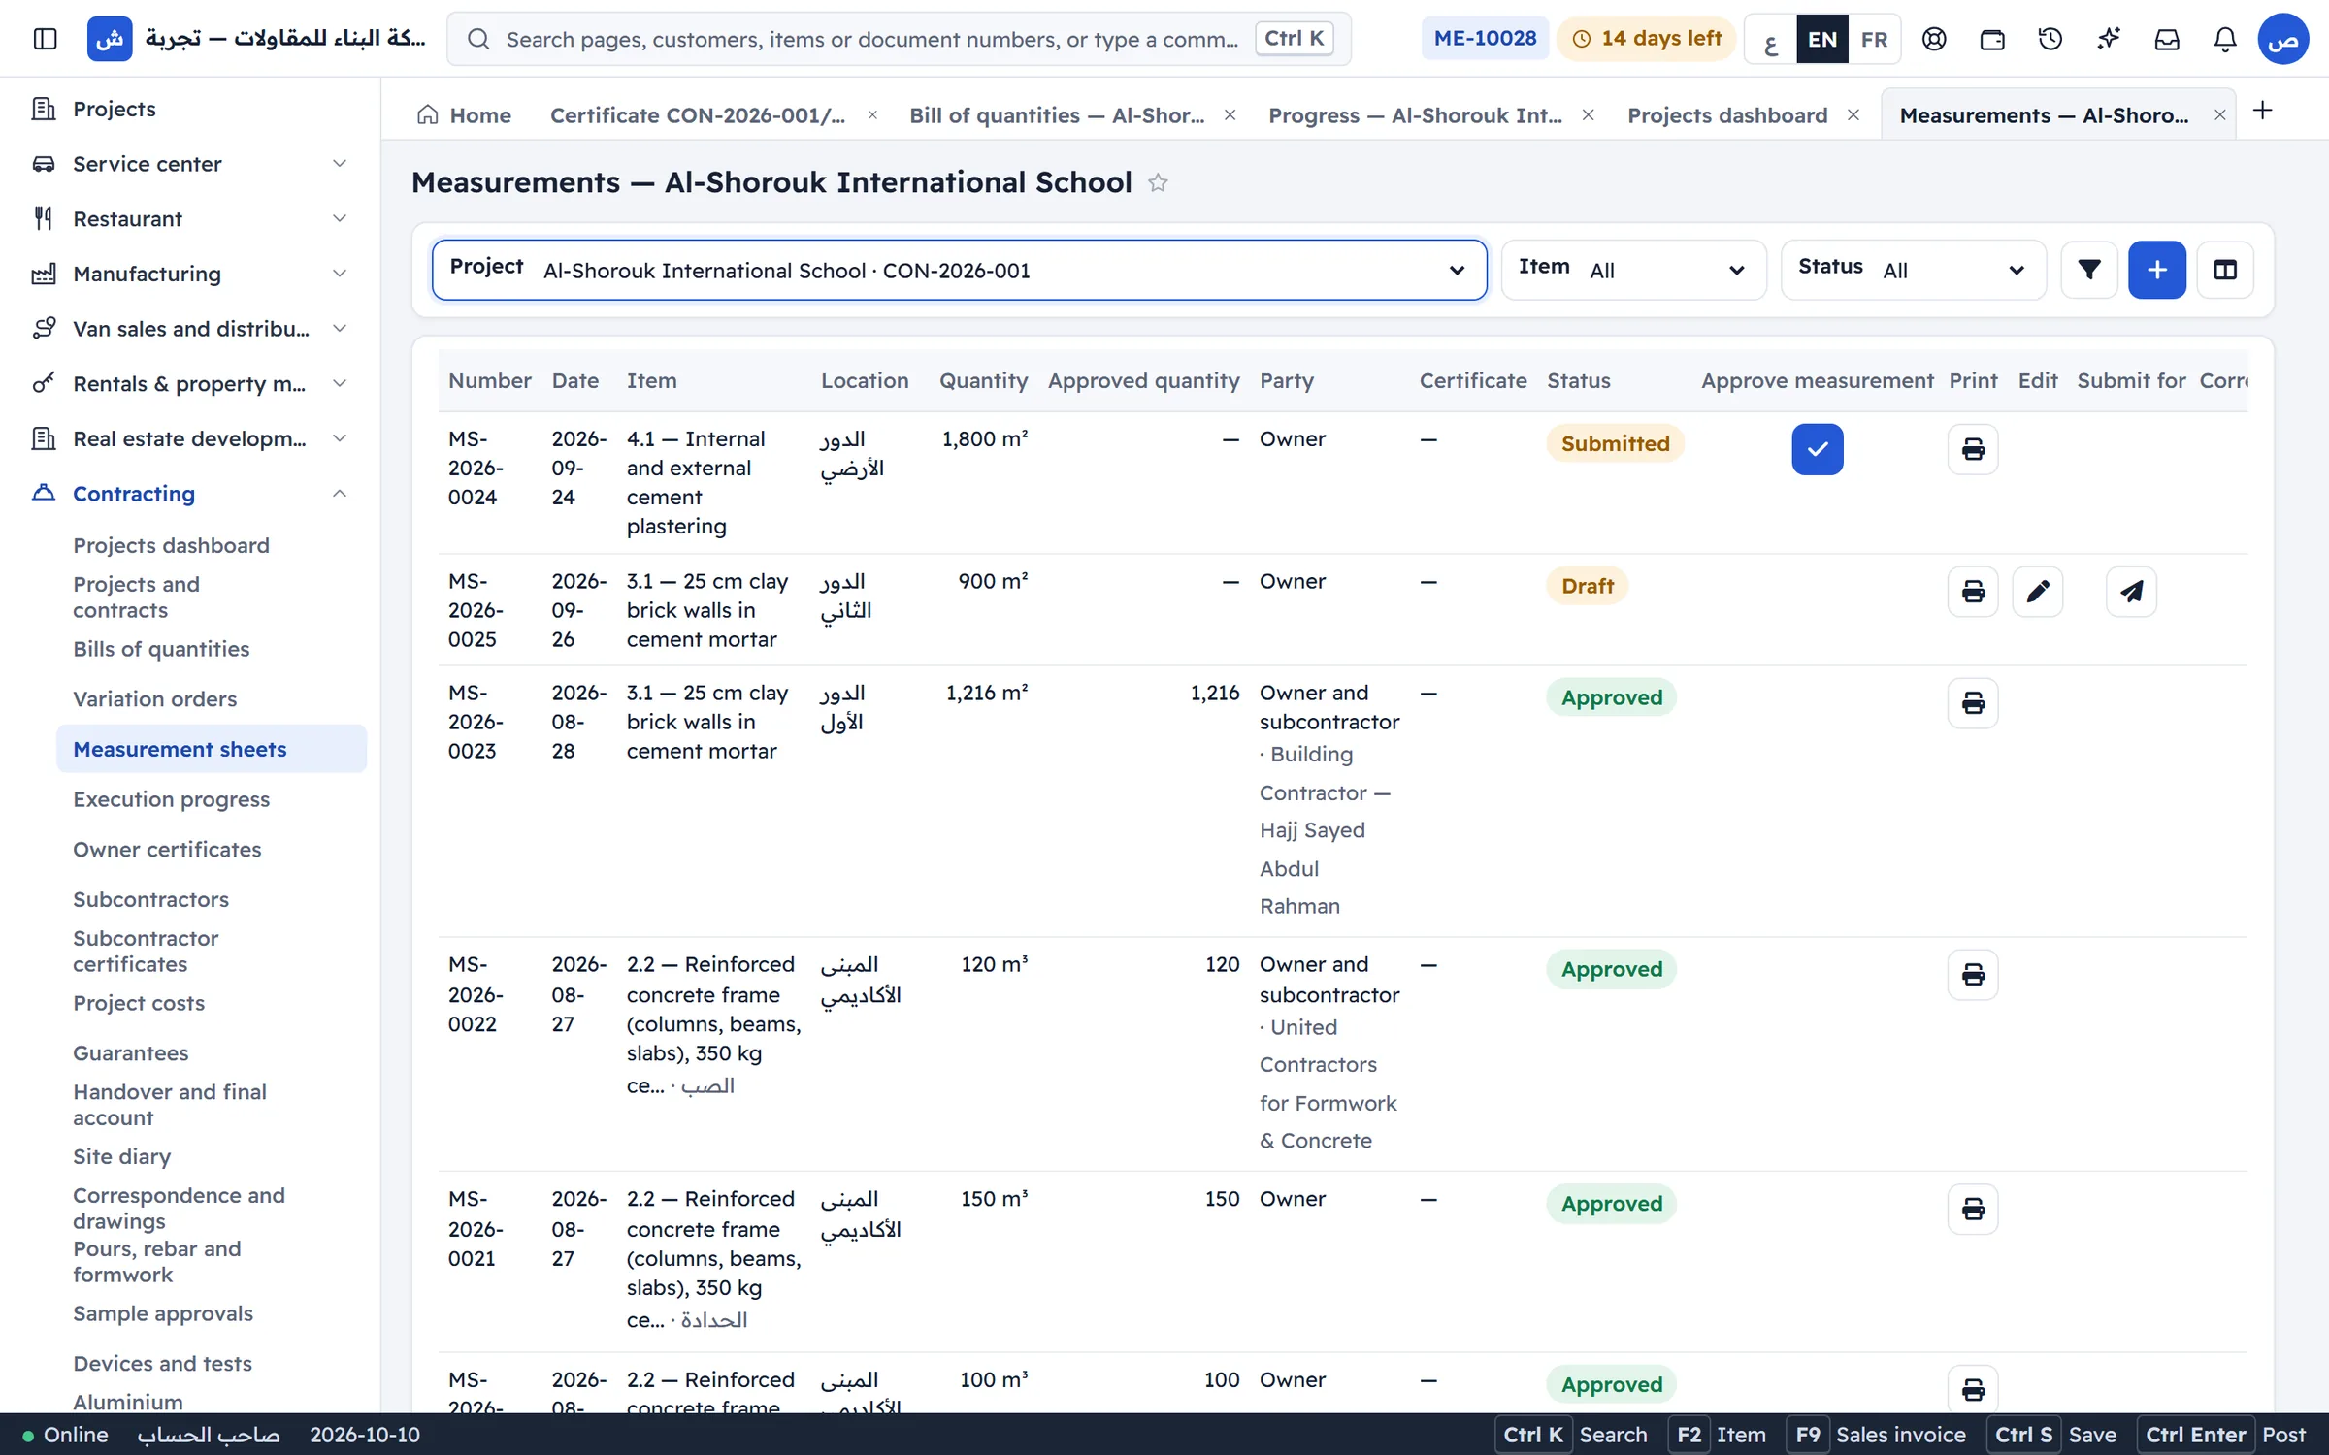Image resolution: width=2329 pixels, height=1455 pixels.
Task: Open the recent history clock icon
Action: click(x=2050, y=39)
